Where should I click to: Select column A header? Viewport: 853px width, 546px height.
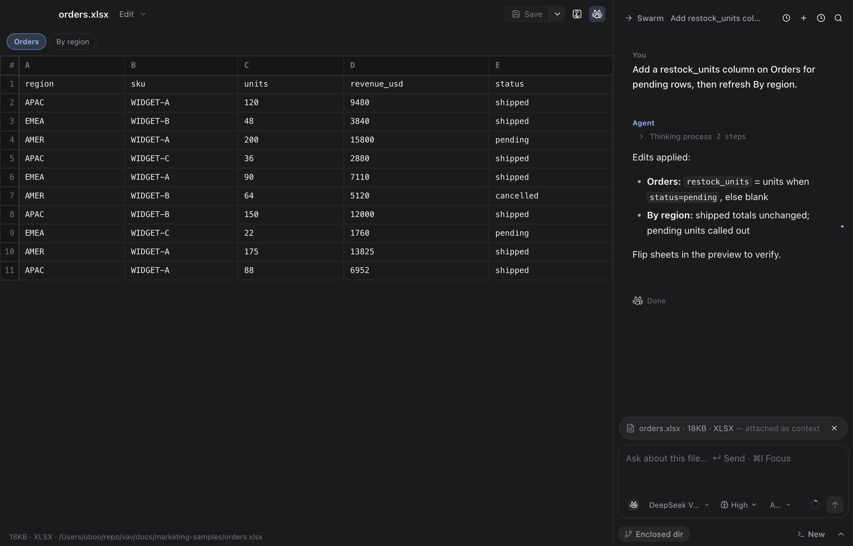click(72, 65)
